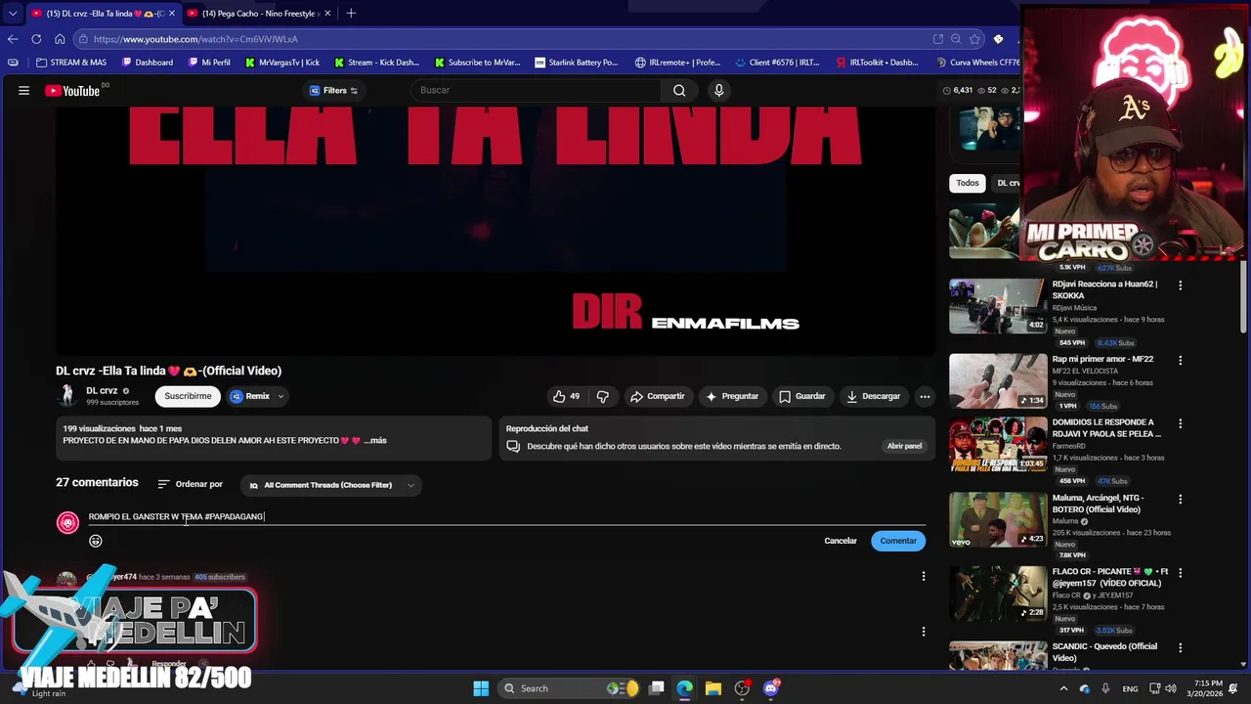Open the Dashboard bookmark

click(148, 63)
